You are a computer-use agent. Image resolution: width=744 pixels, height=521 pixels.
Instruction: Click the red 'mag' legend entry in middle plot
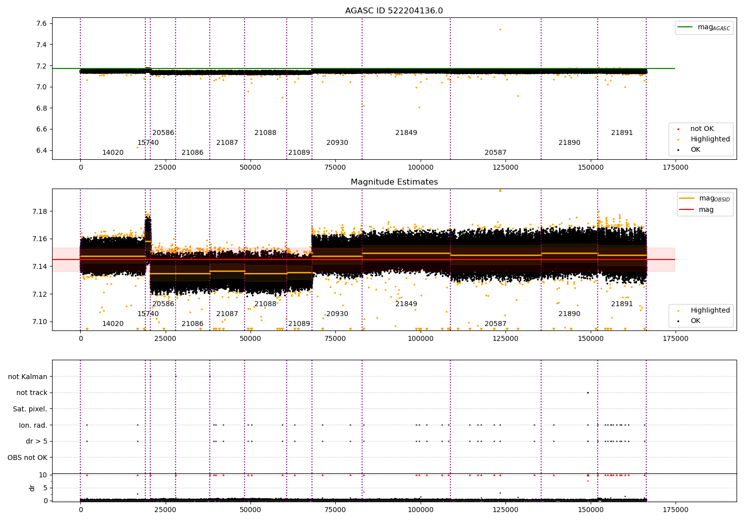point(697,210)
